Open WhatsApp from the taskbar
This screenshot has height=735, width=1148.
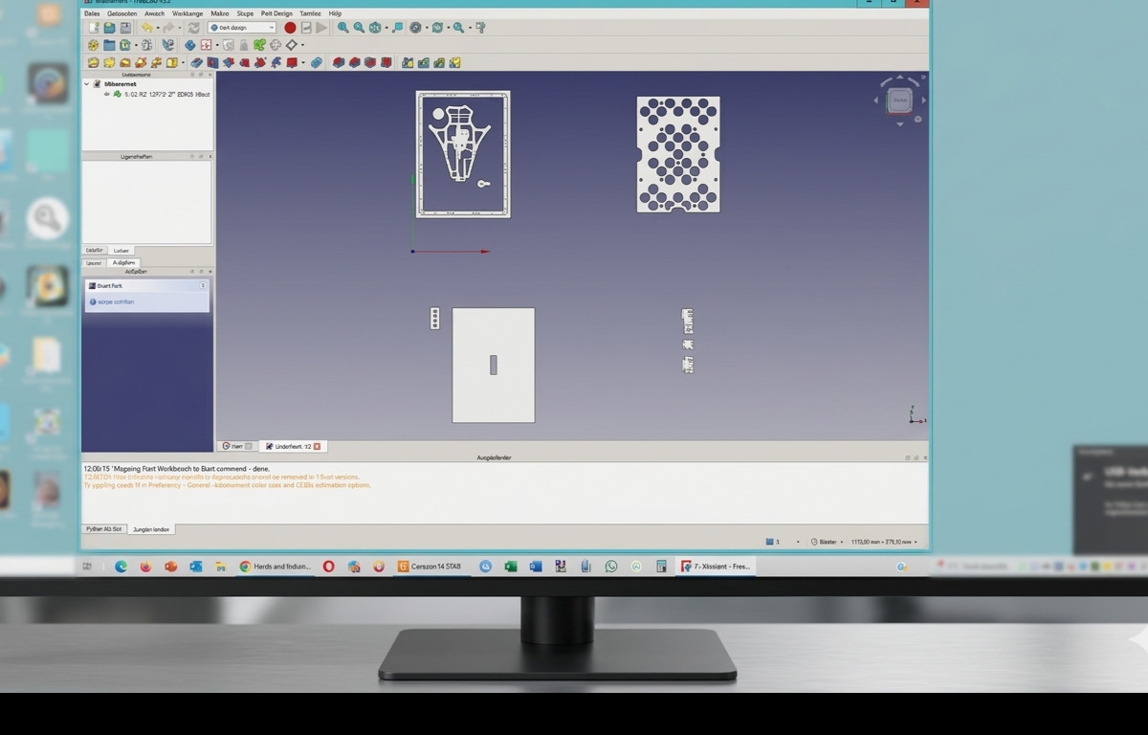click(x=611, y=567)
